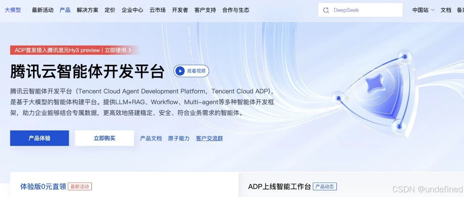Viewport: 464px width, 197px height.
Task: Click the search icon in DeepSeek search box
Action: [x=326, y=10]
